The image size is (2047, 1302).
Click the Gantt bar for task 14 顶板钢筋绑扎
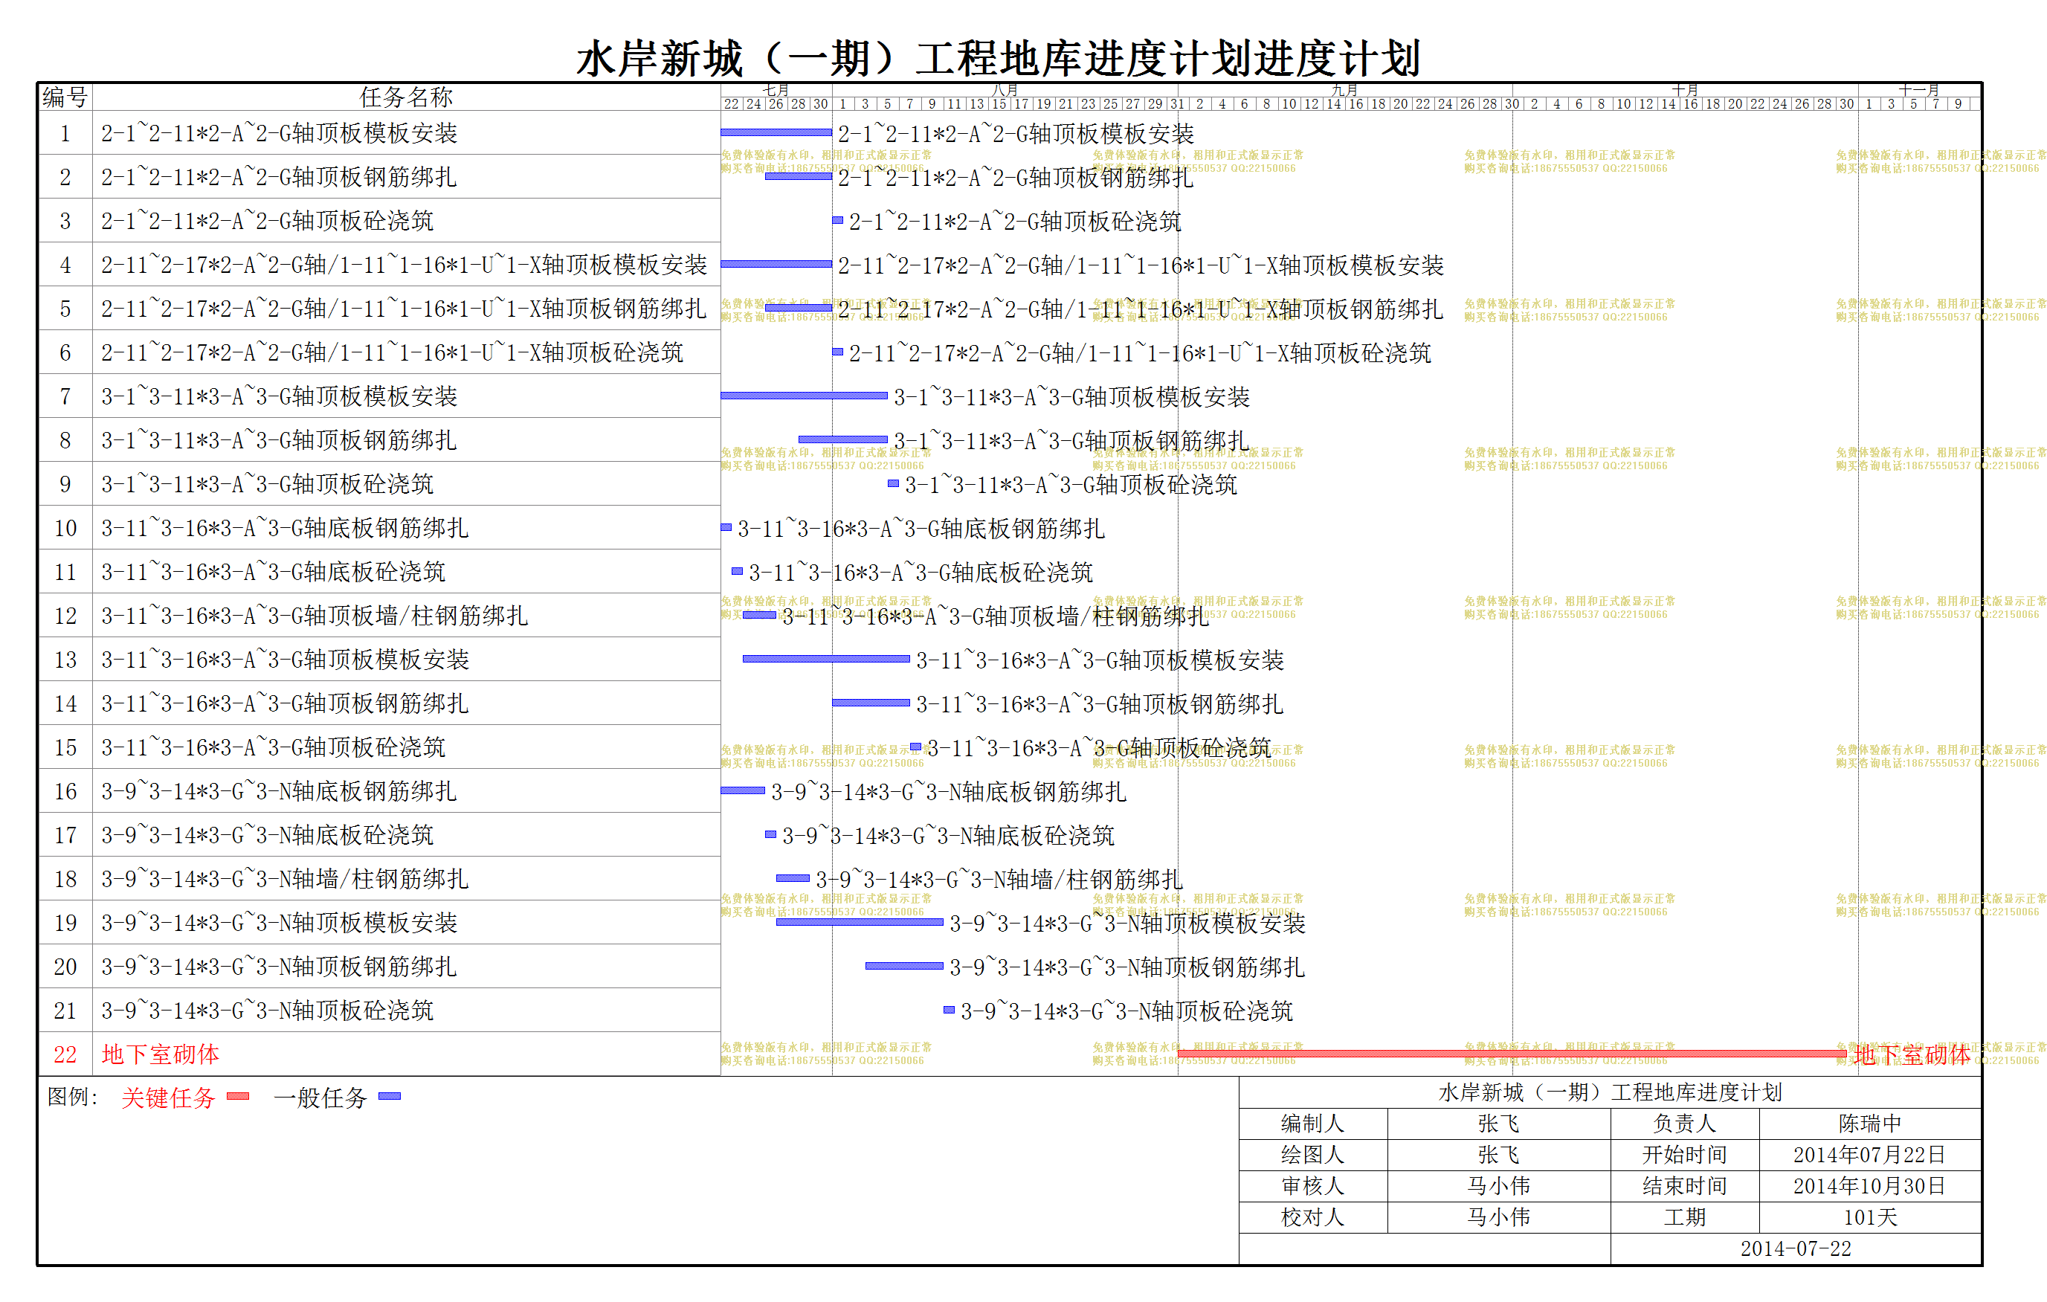tap(871, 702)
